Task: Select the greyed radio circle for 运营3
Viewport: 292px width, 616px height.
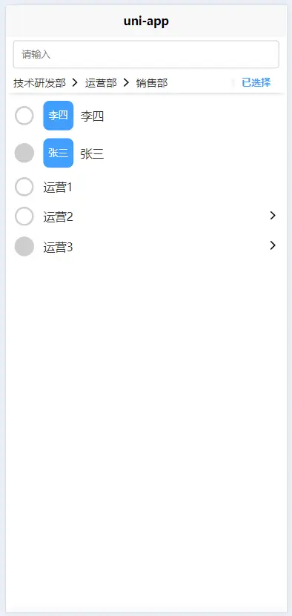Action: click(x=24, y=247)
